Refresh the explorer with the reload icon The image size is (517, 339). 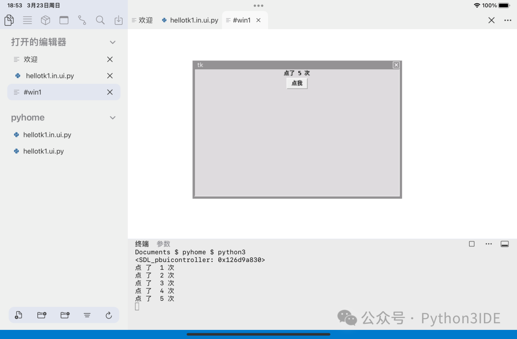(109, 315)
